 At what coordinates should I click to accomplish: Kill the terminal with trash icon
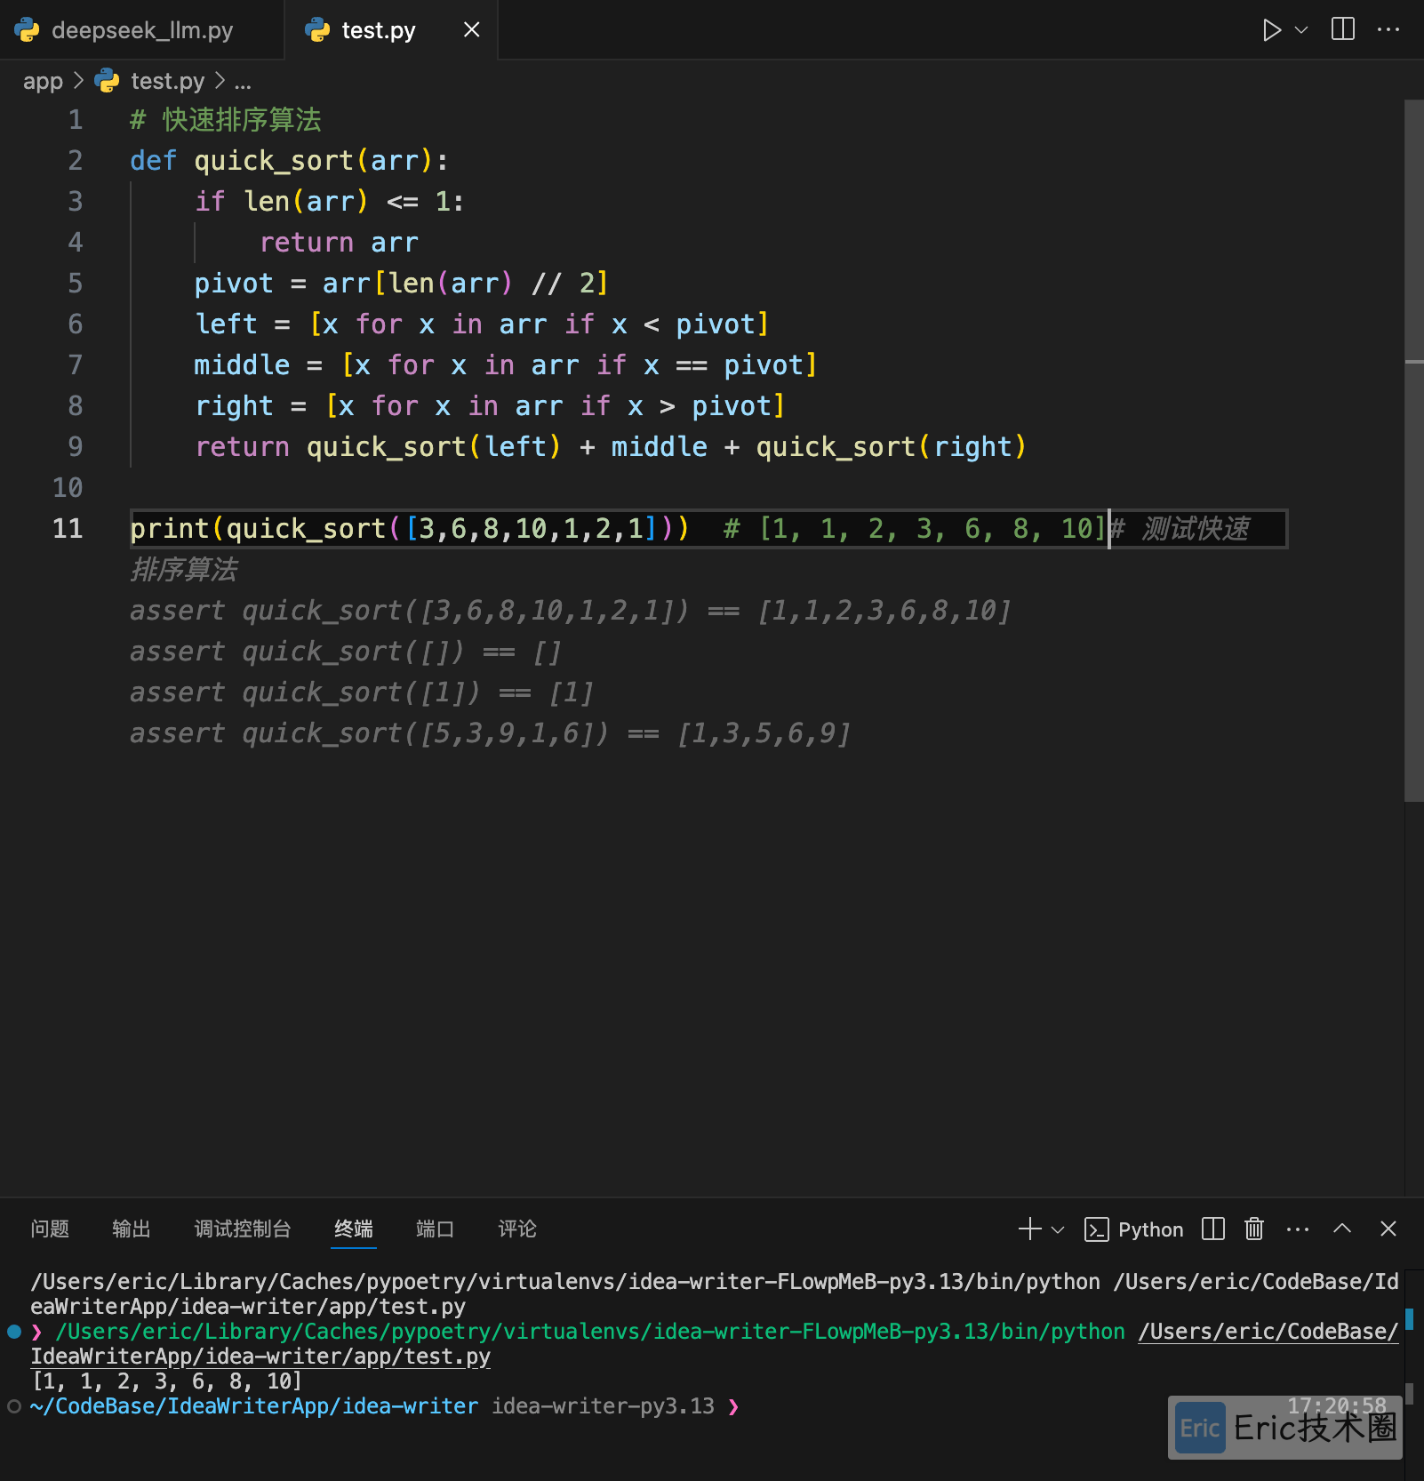tap(1254, 1229)
